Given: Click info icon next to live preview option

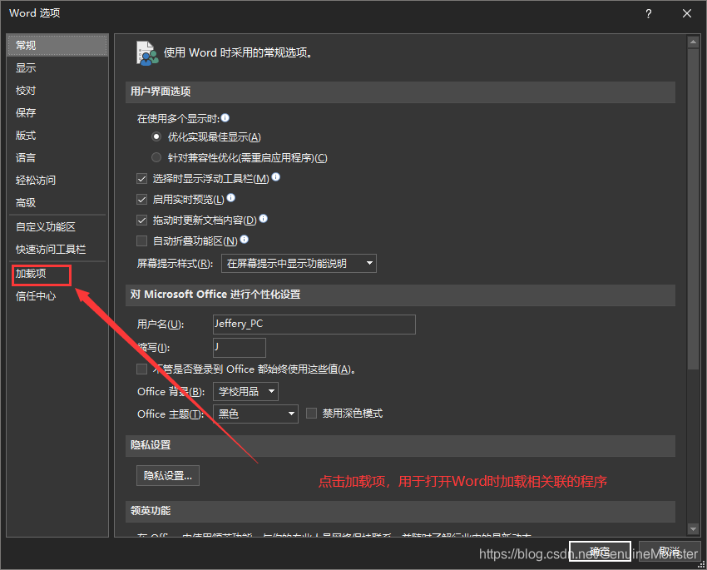Looking at the screenshot, I should click(231, 198).
